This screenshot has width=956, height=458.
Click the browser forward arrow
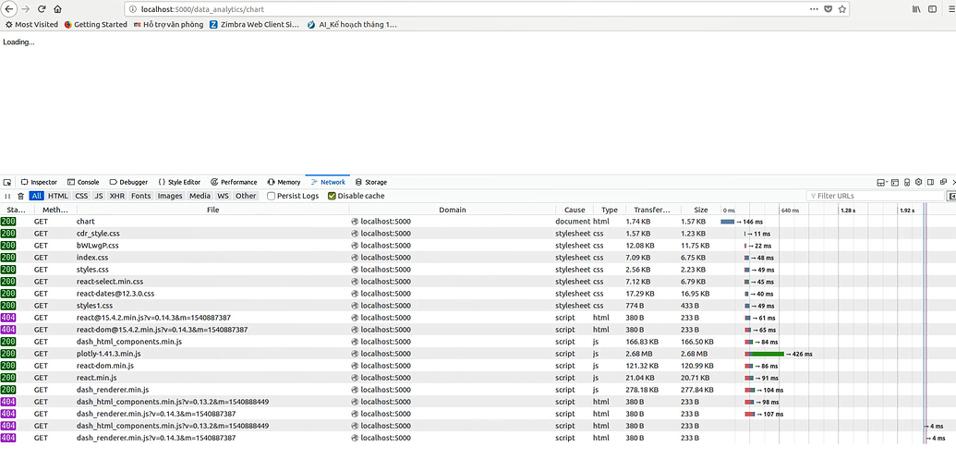(x=26, y=9)
